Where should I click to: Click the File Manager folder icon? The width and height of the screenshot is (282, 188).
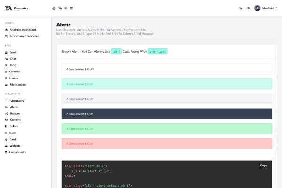[x=6, y=85]
